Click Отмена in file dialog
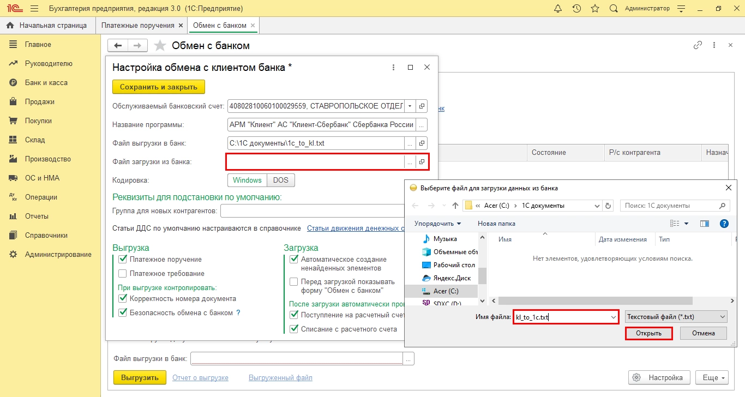The height and width of the screenshot is (397, 745). point(704,333)
